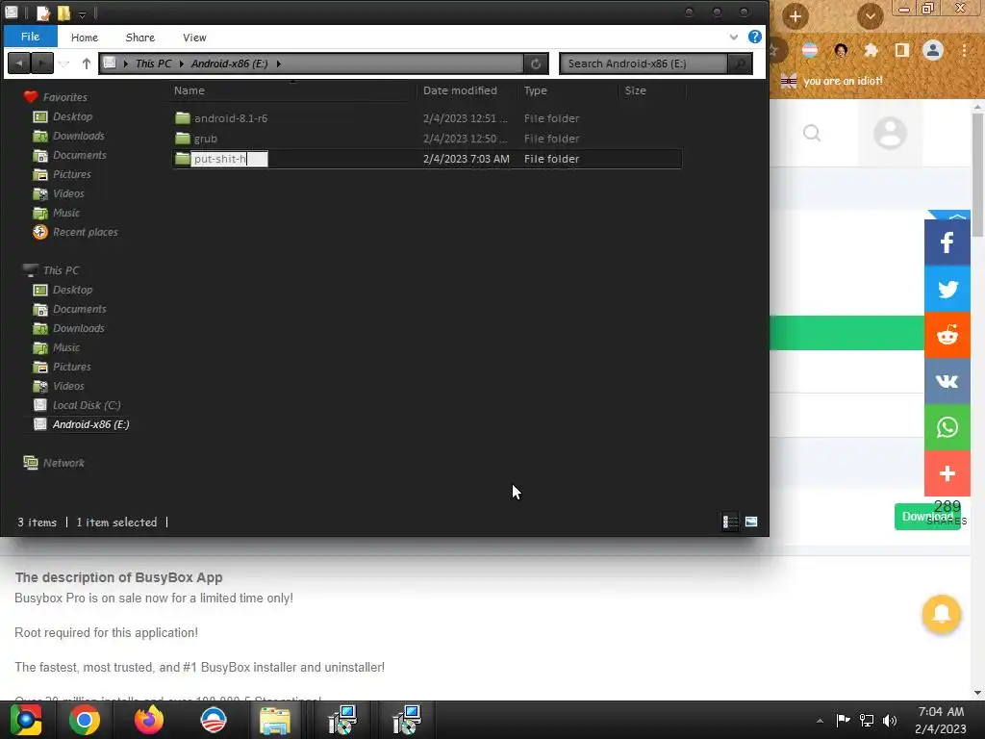Go up one folder level arrow
985x739 pixels.
tap(86, 63)
